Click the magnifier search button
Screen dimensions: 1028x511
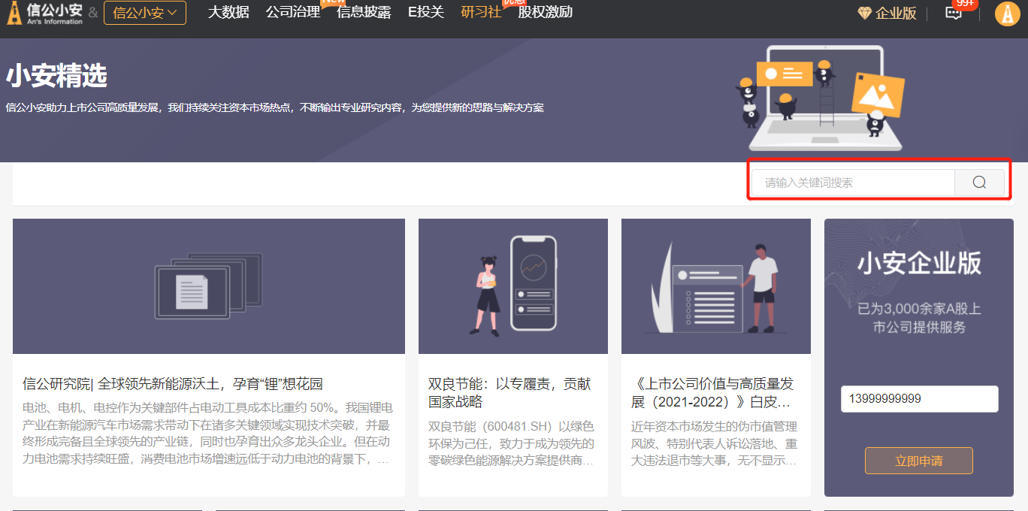tap(979, 183)
